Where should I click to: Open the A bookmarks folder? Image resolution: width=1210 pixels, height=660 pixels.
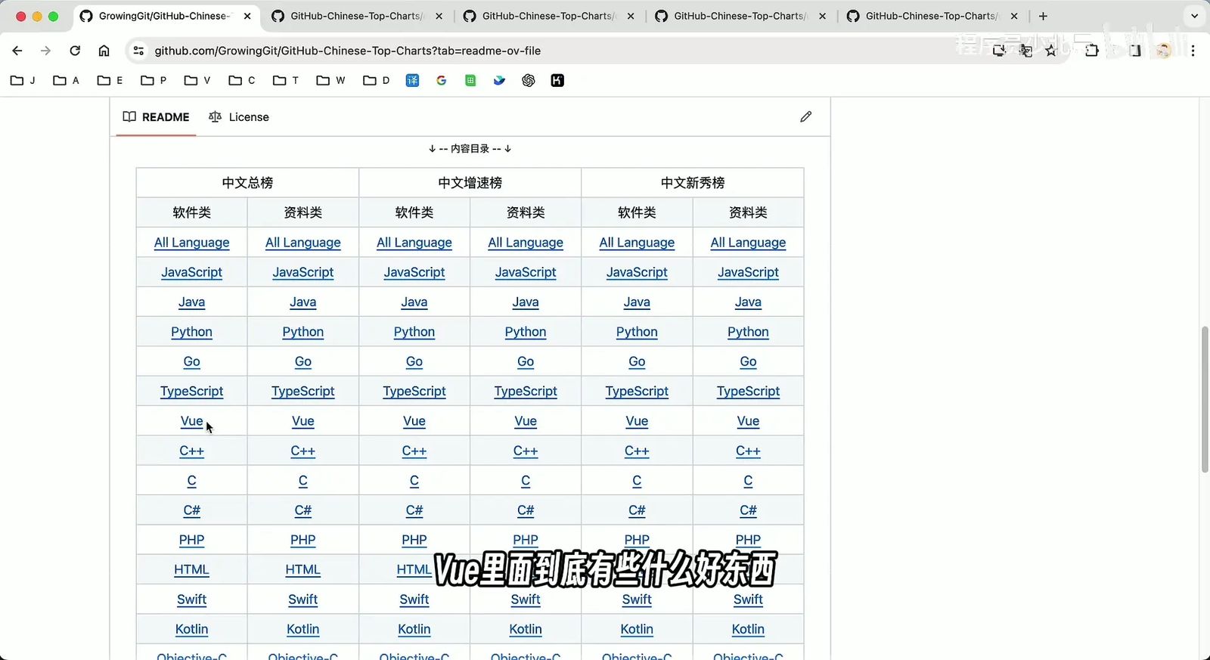click(66, 80)
